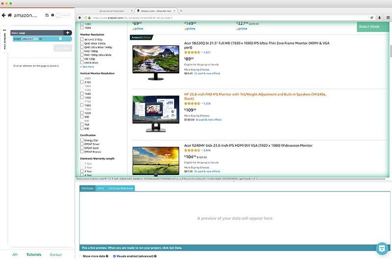Go back in the embedded browser
Screen dimensions: 392x259
tap(79, 18)
